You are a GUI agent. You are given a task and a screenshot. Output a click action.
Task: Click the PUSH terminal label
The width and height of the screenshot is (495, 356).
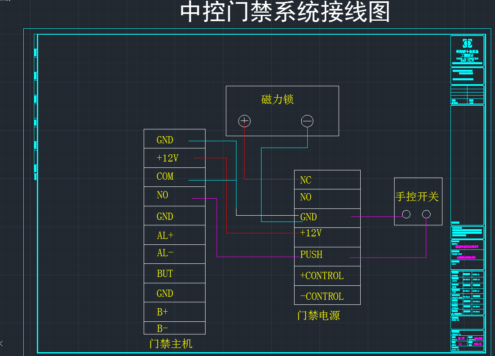click(x=311, y=255)
